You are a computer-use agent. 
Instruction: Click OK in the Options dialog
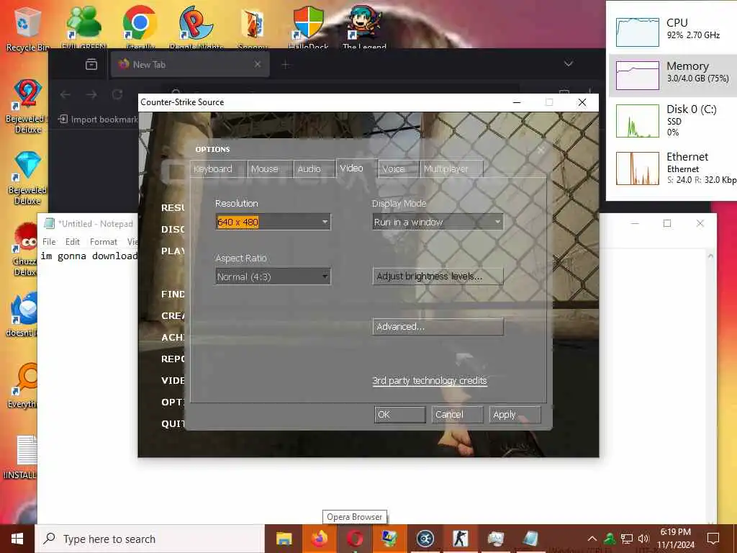click(400, 415)
